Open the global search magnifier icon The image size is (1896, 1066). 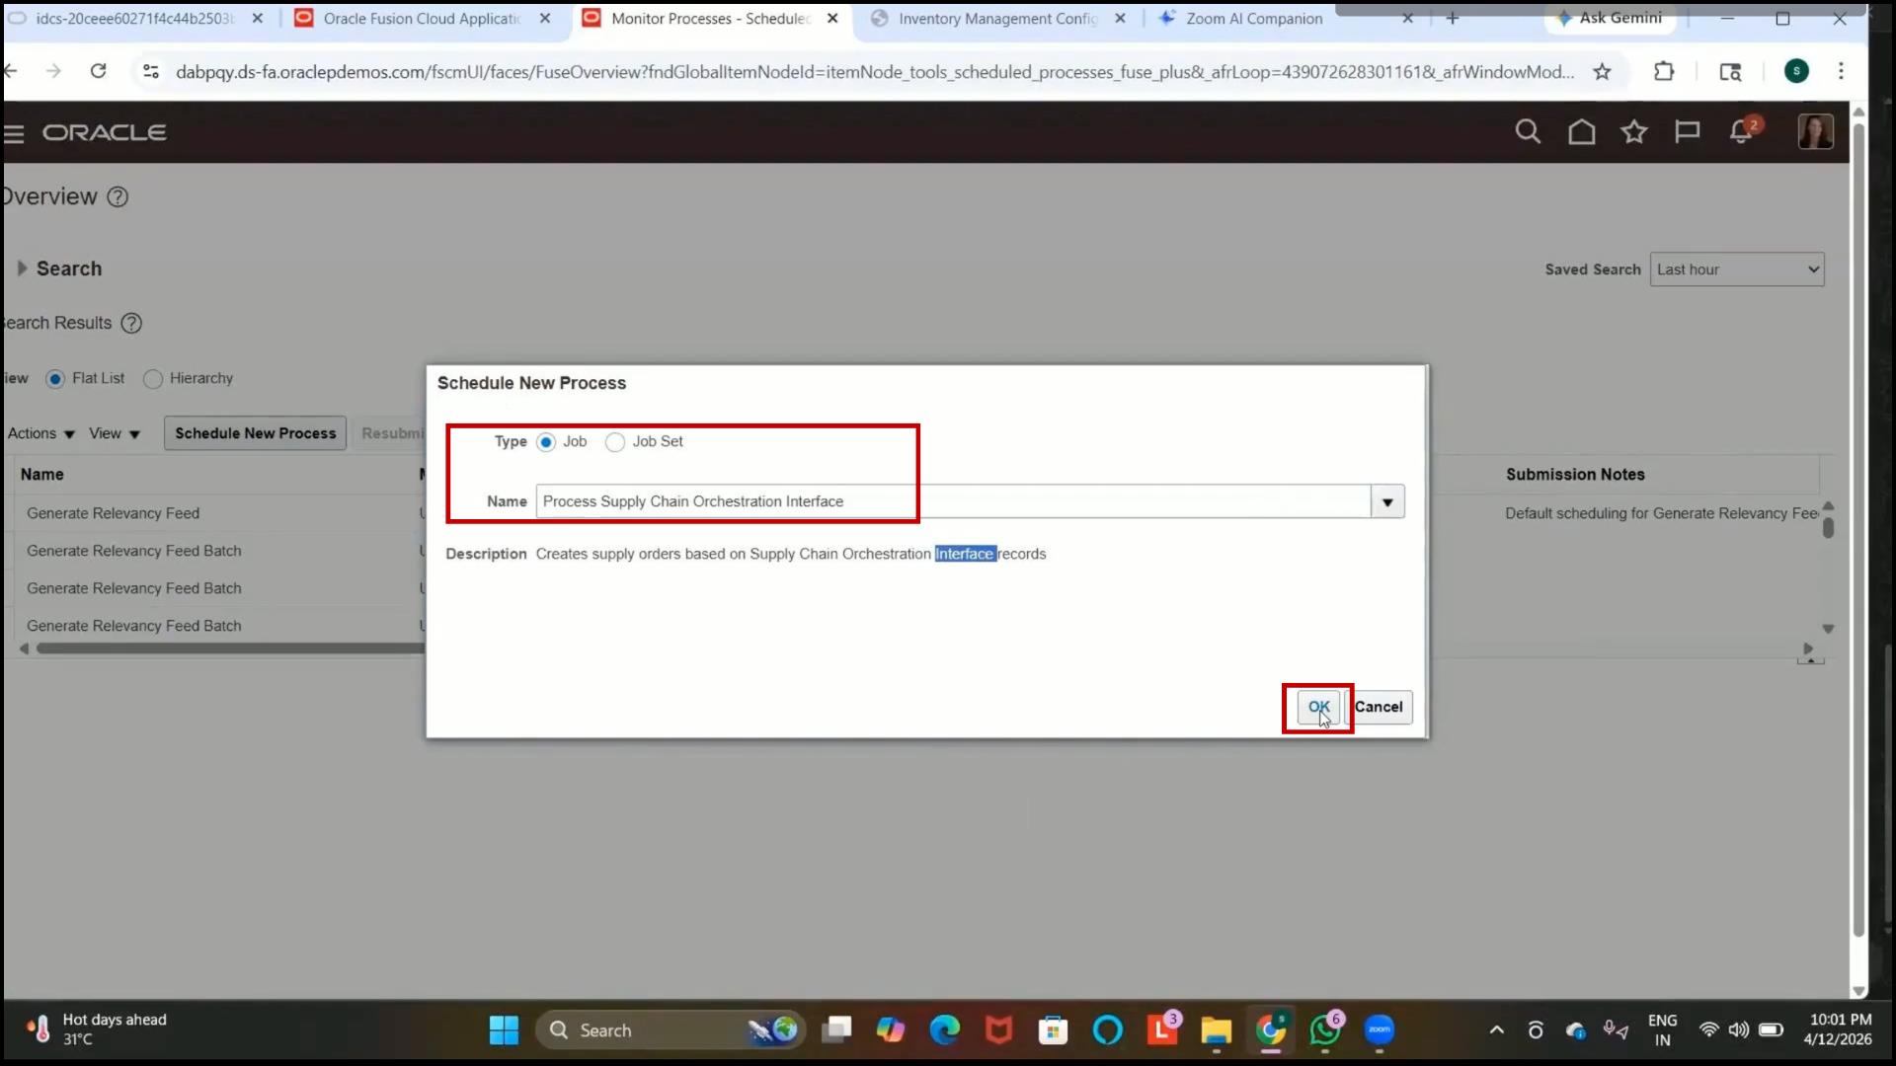click(x=1528, y=131)
